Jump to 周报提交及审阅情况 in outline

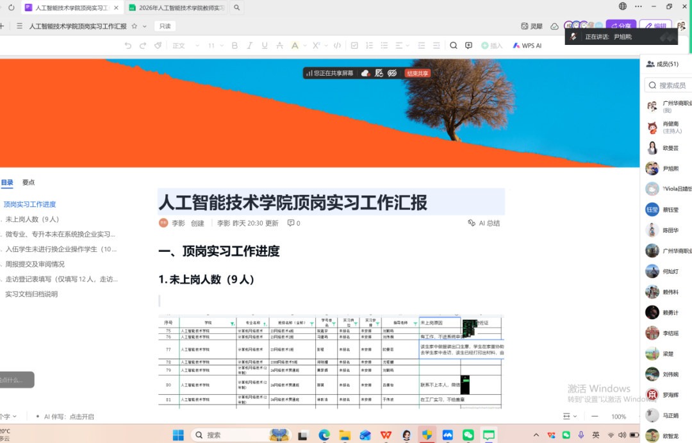pyautogui.click(x=35, y=264)
